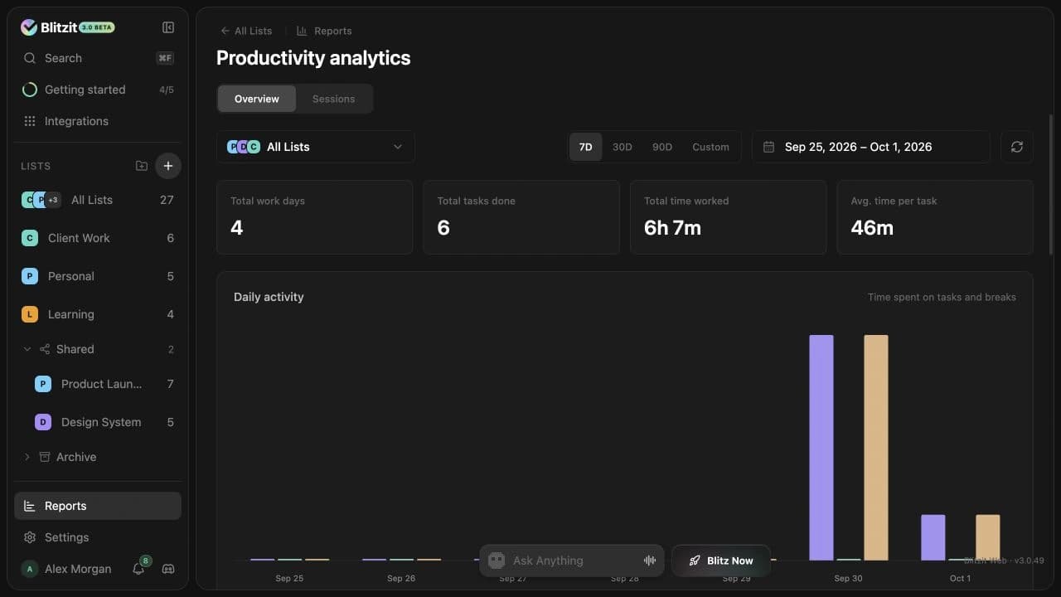Click the new folder icon in Lists
This screenshot has height=597, width=1061.
pyautogui.click(x=142, y=166)
